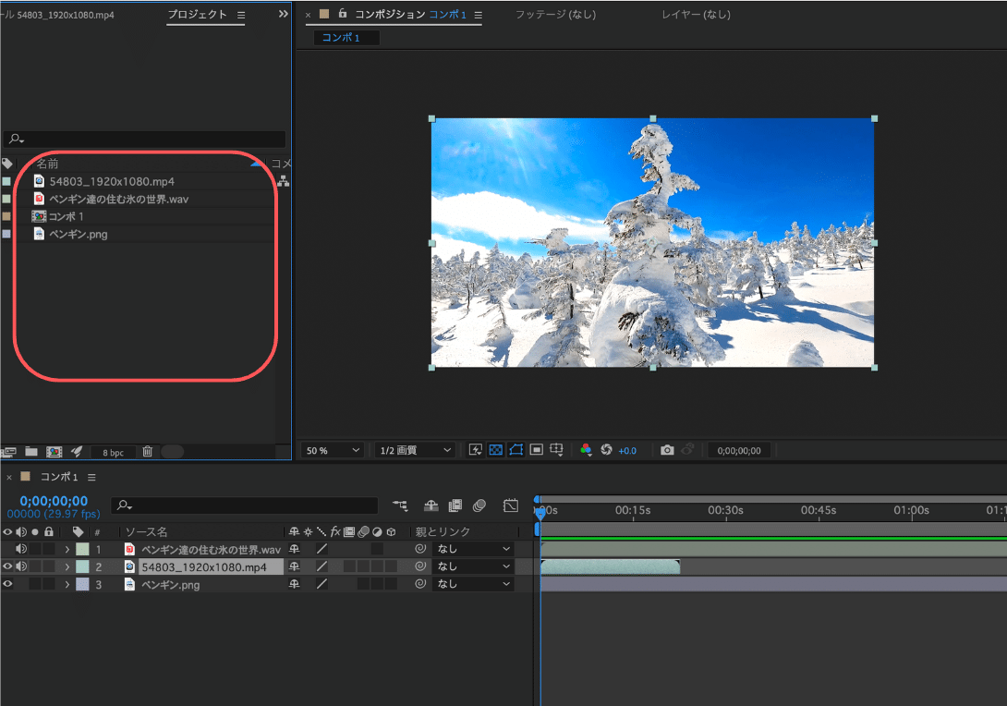
Task: Click label color swatch of layer 2 mp4
Action: coord(83,566)
